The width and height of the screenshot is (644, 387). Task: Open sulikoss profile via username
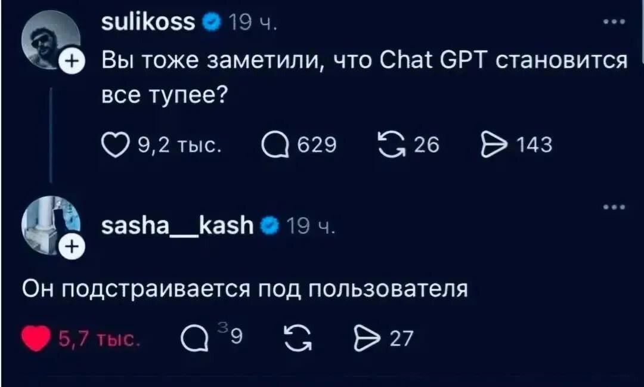[148, 23]
